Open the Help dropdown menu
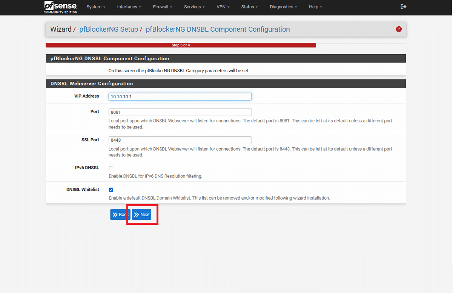 (316, 7)
